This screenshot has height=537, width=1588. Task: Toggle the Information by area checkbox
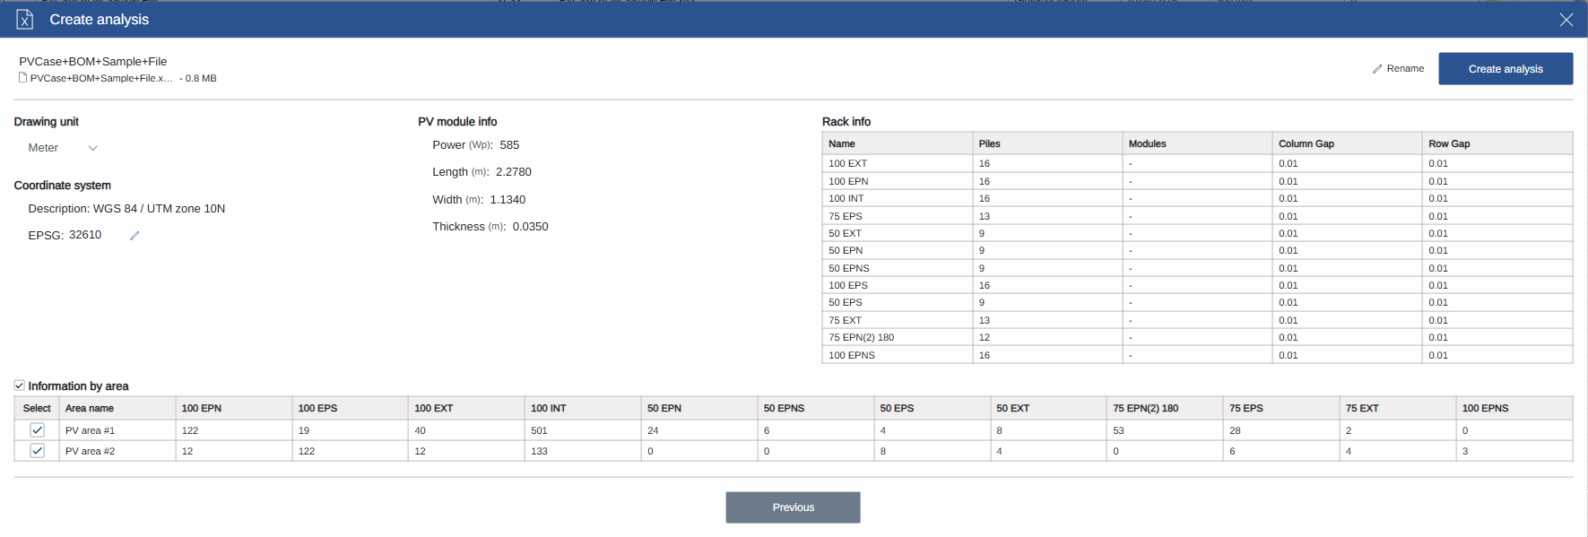pyautogui.click(x=20, y=385)
